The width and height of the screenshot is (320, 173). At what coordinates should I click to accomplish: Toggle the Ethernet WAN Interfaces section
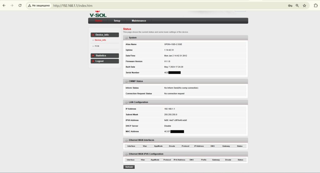click(x=127, y=140)
